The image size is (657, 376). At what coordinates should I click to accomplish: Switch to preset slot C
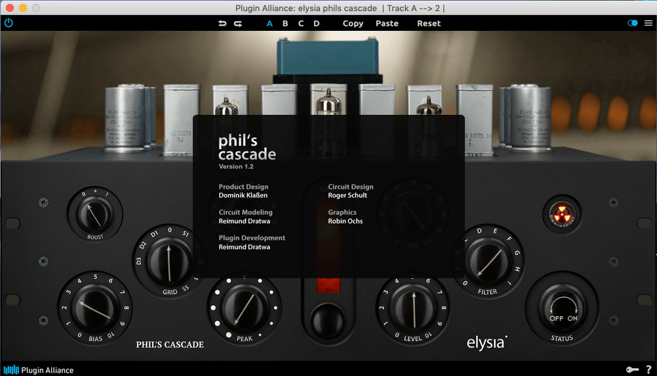click(301, 24)
